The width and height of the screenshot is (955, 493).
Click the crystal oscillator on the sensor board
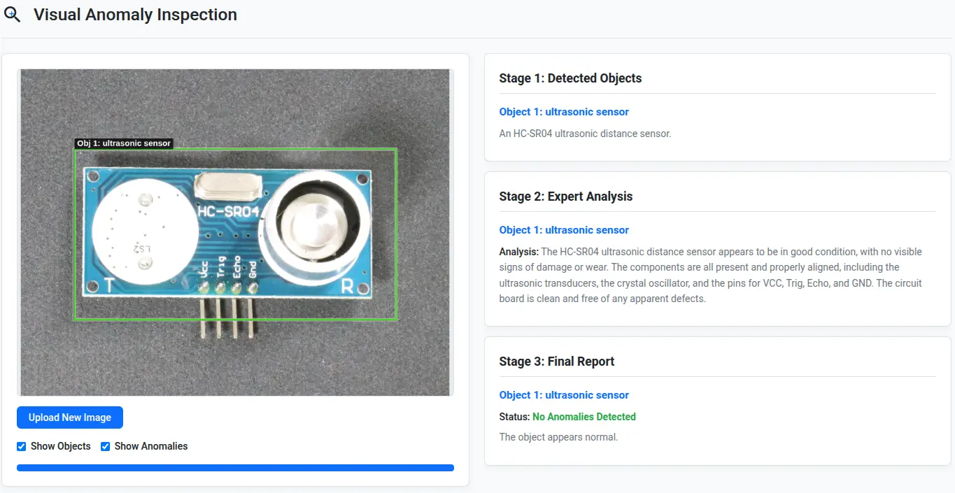point(229,185)
